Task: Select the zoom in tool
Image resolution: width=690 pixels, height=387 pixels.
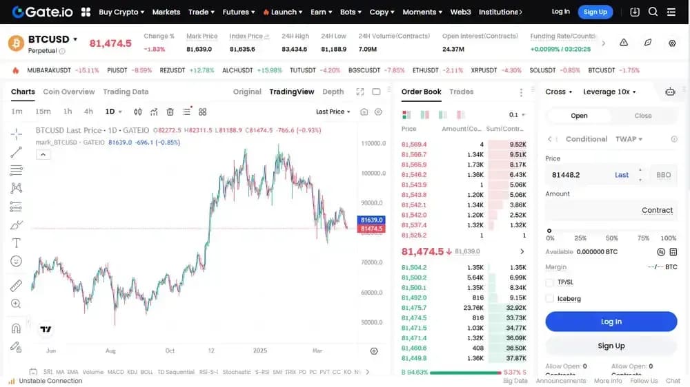Action: coord(17,304)
